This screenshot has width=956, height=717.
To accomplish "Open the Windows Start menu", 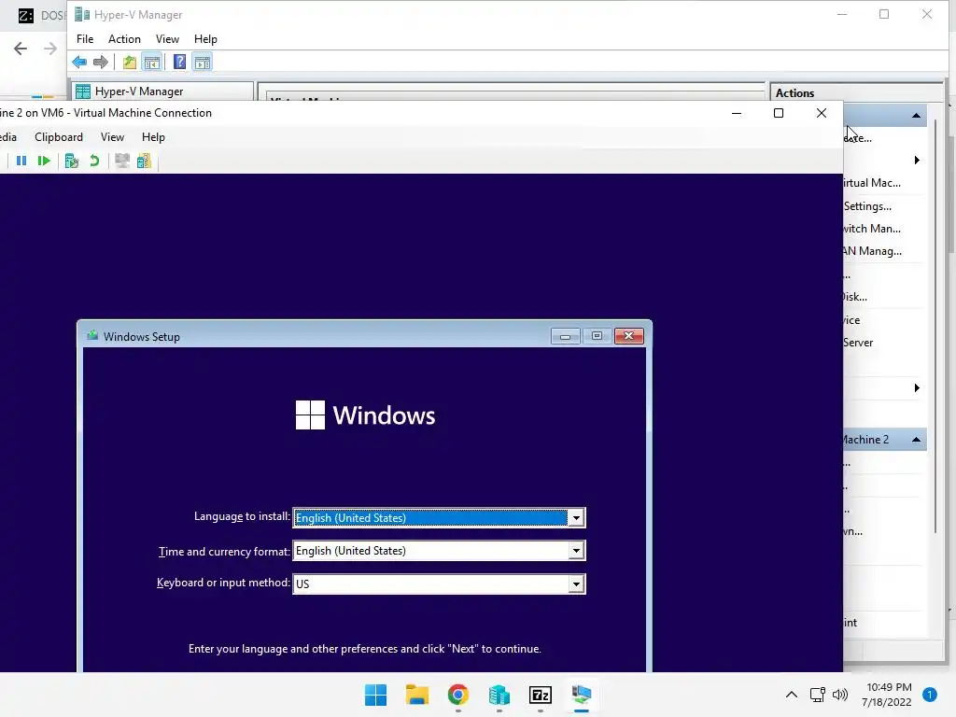I will pos(375,695).
